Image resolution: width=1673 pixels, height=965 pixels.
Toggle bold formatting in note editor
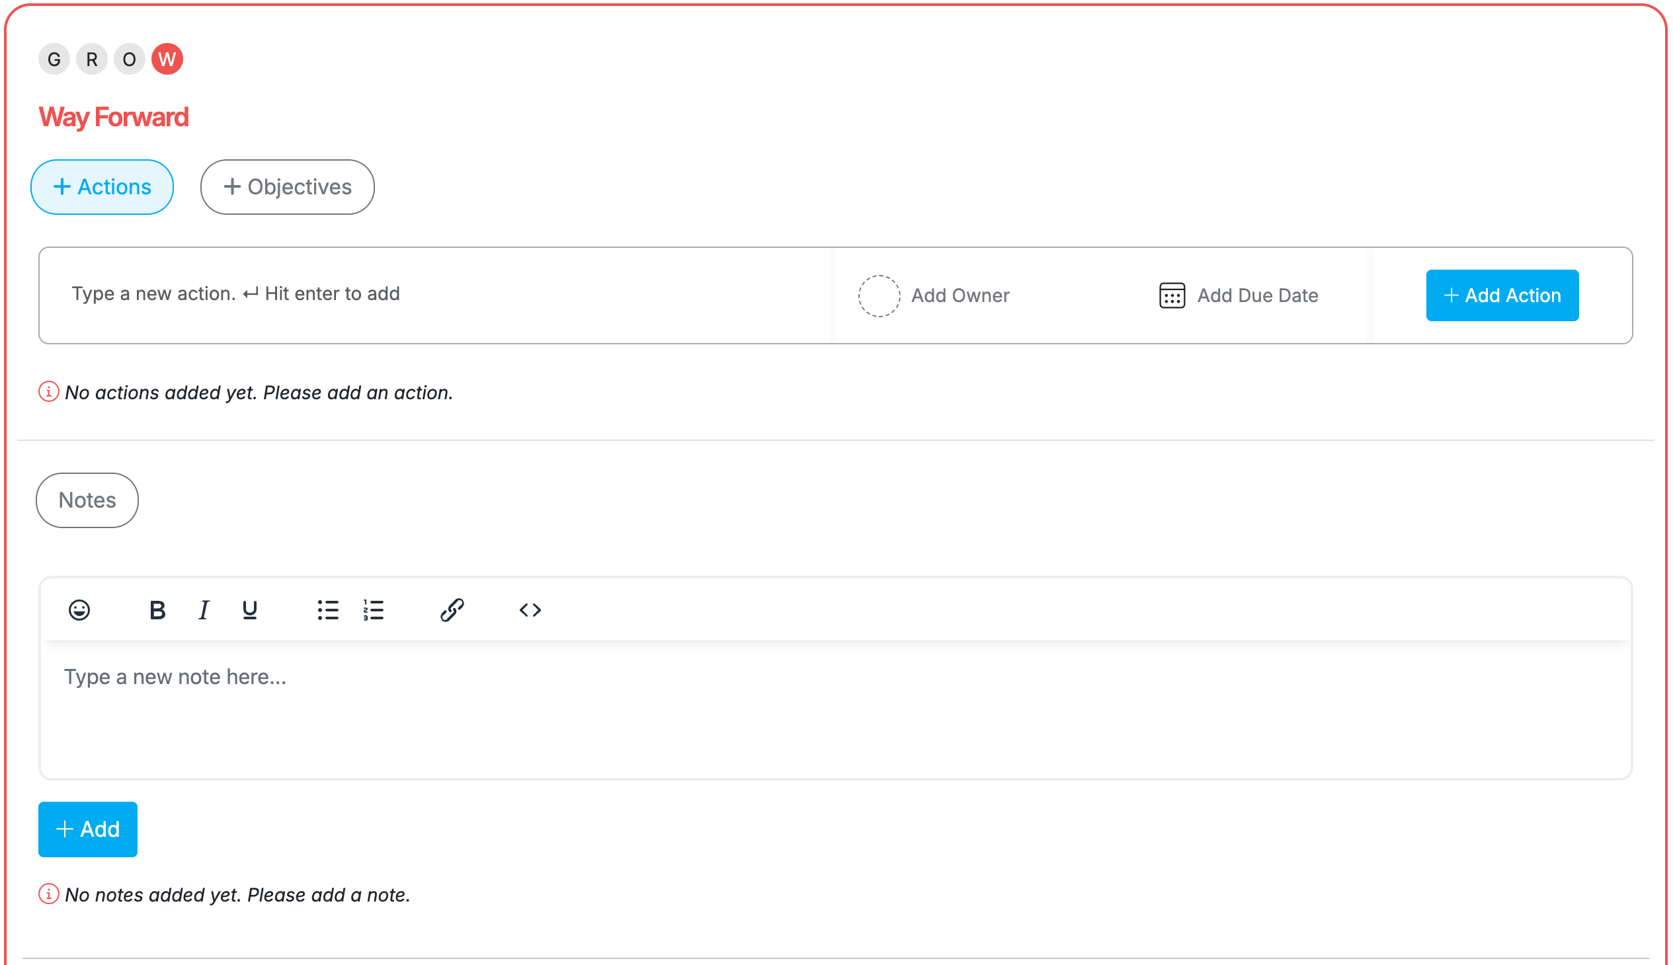(x=157, y=610)
